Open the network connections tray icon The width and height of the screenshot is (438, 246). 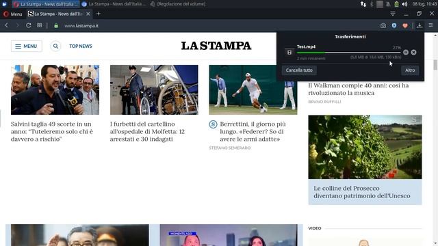click(x=363, y=4)
